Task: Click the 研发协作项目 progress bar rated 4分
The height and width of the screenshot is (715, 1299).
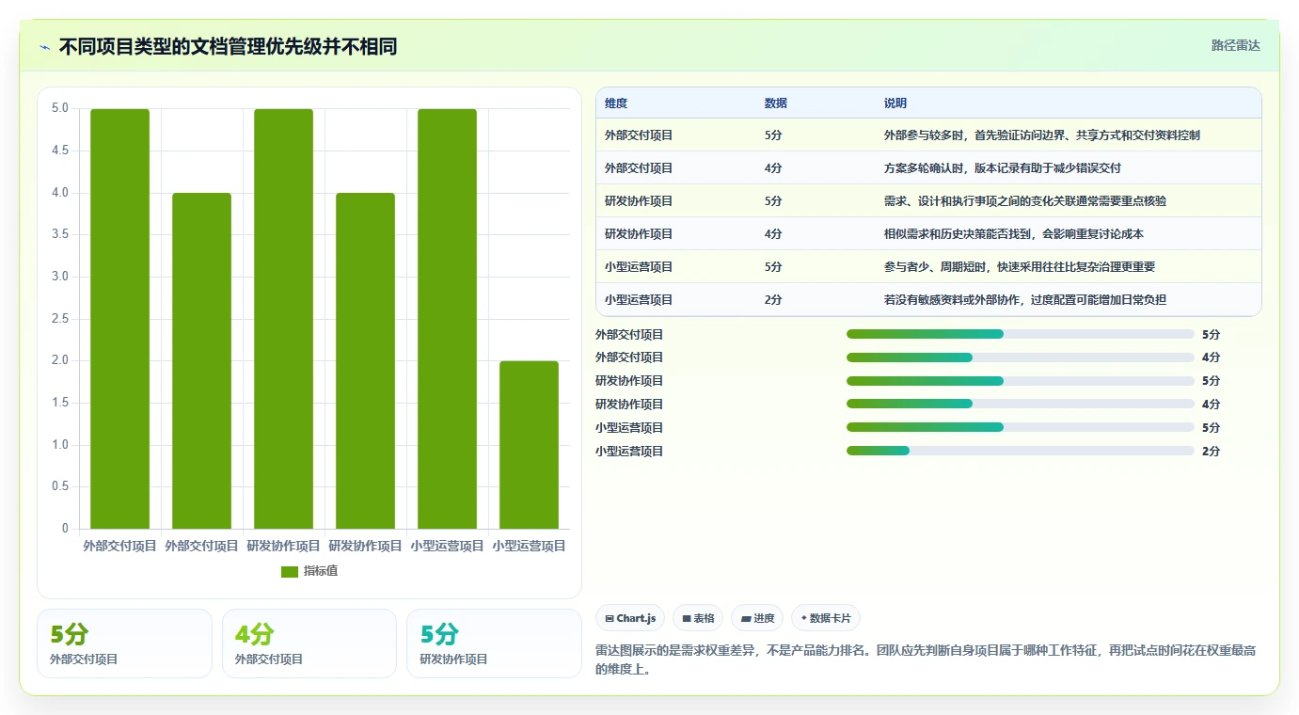Action: tap(1020, 405)
